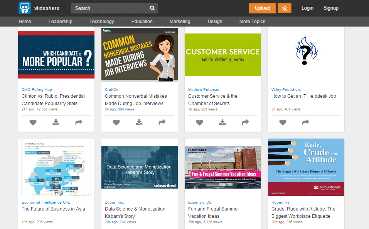The width and height of the screenshot is (369, 229).
Task: Open the Technology category tab
Action: [x=102, y=22]
